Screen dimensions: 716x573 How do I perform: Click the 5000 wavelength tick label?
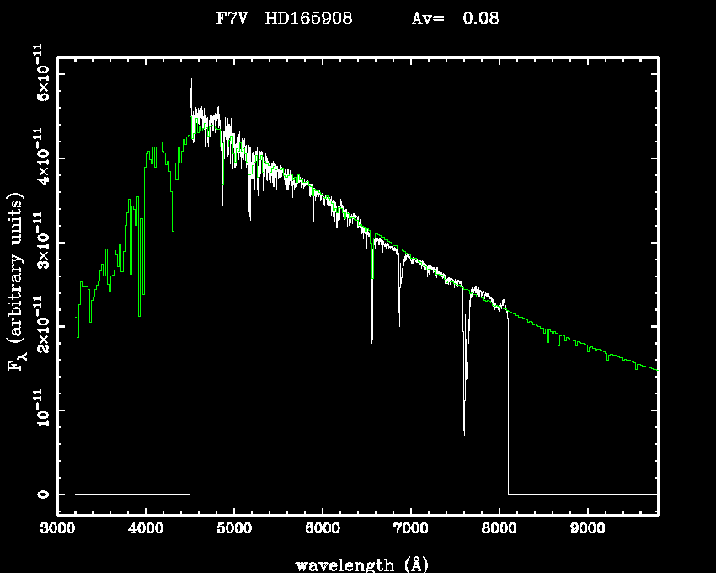tap(233, 529)
